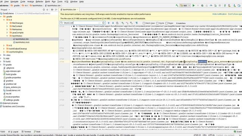Click the Collapse All icon in the Project panel

47,9
